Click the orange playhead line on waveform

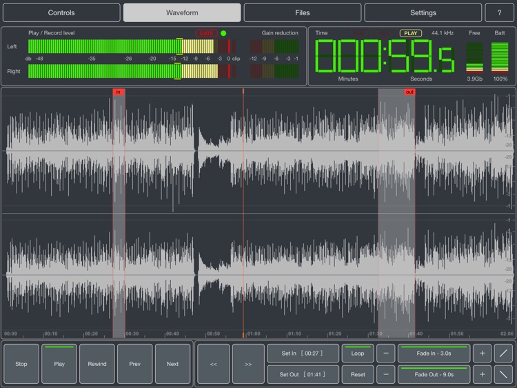click(243, 213)
